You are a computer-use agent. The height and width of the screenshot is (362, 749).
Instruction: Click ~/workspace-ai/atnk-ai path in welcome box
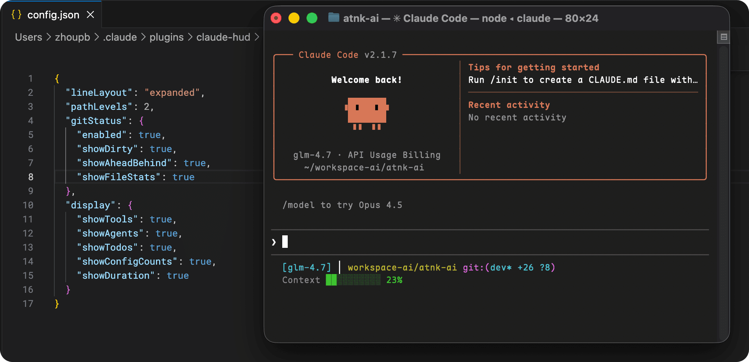(364, 167)
